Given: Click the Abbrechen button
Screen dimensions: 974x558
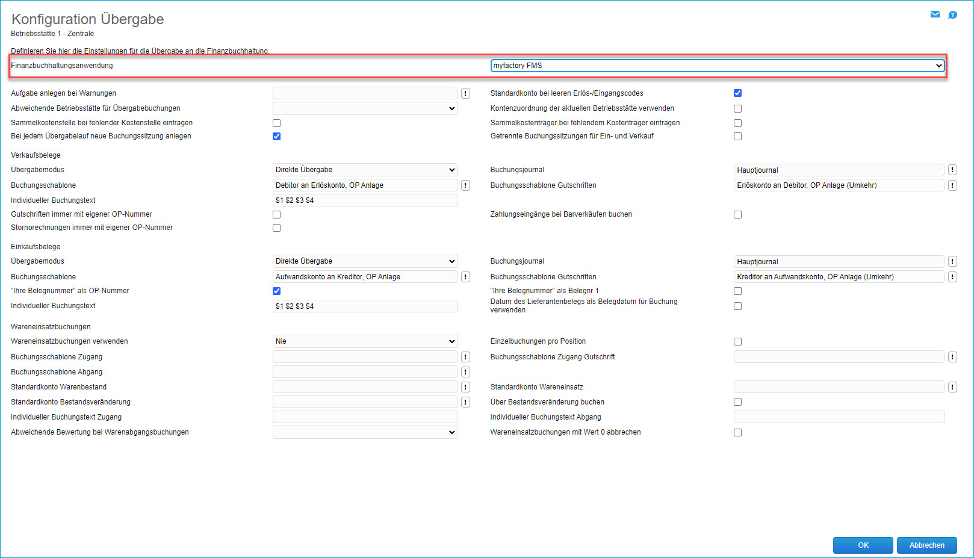Looking at the screenshot, I should [926, 545].
